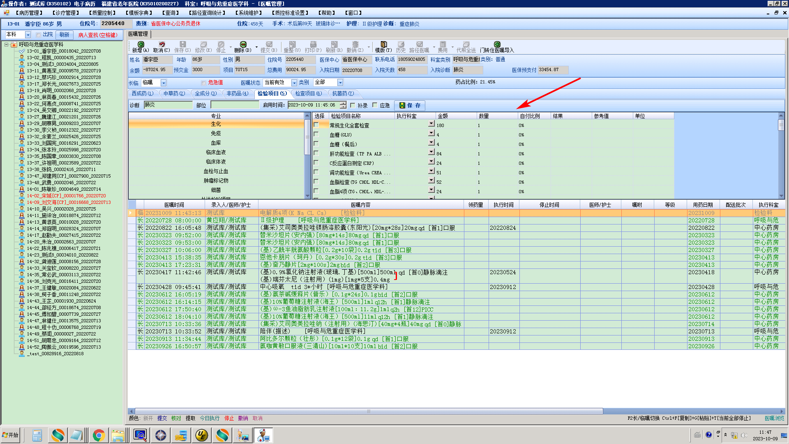Screen dimensions: 789x444
Task: Click the 刷新 button in patient panel
Action: click(64, 35)
